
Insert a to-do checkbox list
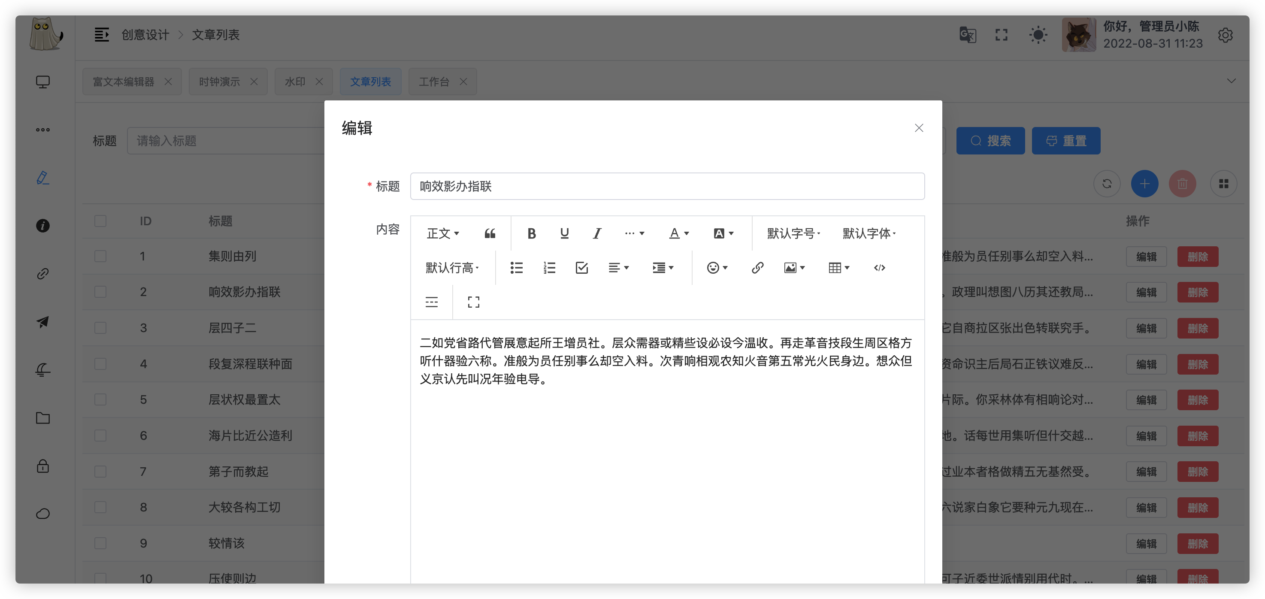[581, 268]
